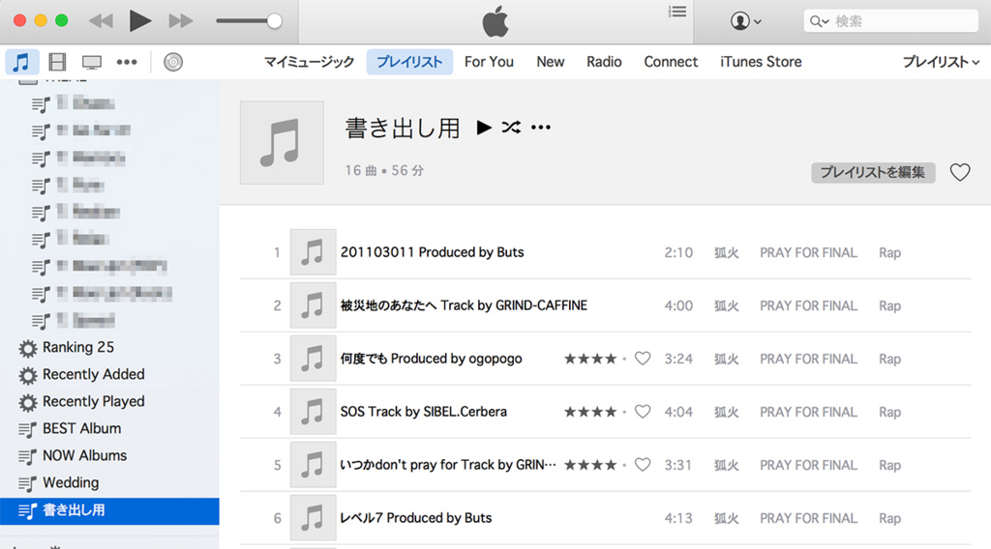Toggle heart on SOS Track by SIBEL.Cerbera
This screenshot has width=991, height=549.
click(643, 412)
